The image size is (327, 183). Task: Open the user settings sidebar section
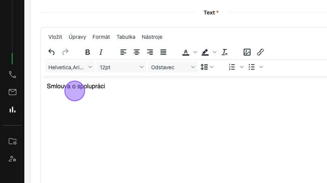[x=13, y=159]
